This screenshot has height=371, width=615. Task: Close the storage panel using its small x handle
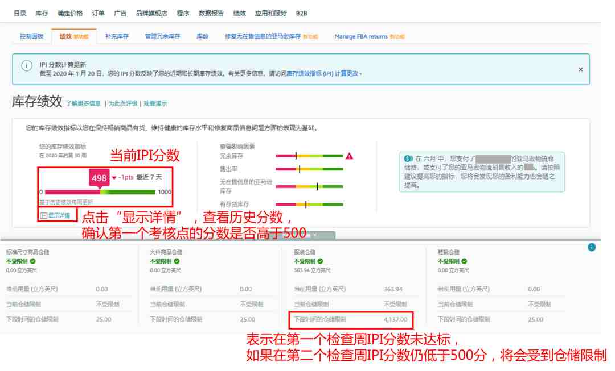[x=314, y=235]
